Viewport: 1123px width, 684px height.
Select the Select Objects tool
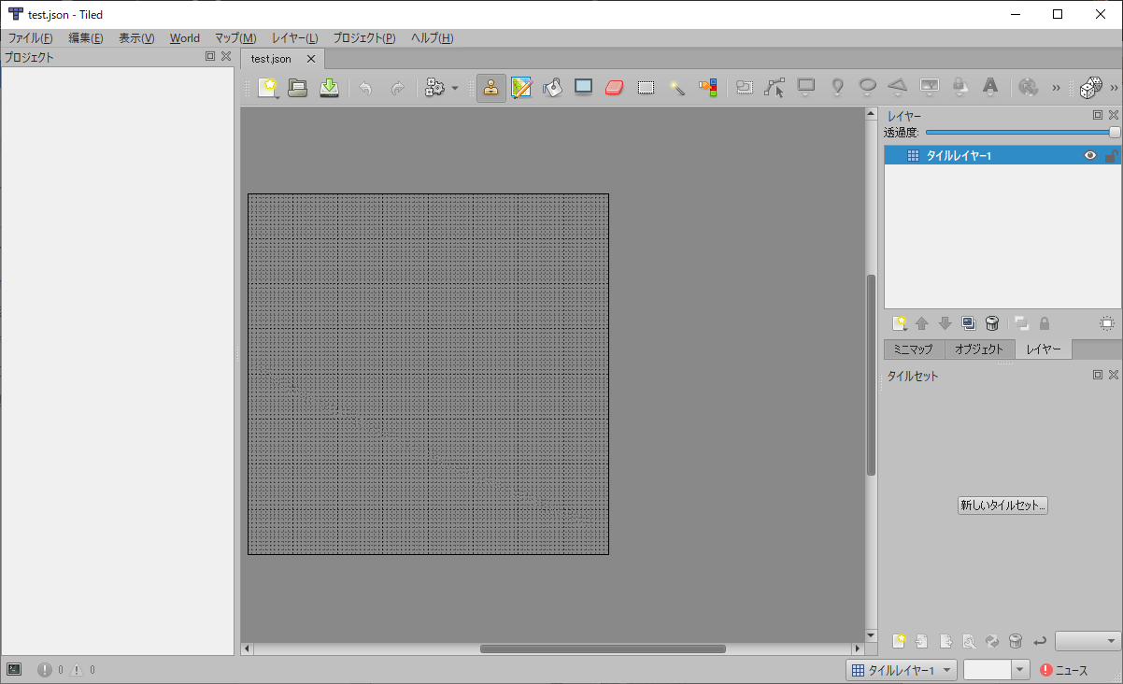[745, 88]
